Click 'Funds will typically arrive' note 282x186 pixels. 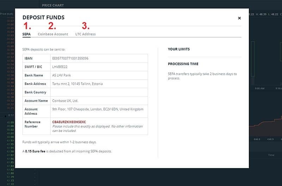click(x=60, y=142)
